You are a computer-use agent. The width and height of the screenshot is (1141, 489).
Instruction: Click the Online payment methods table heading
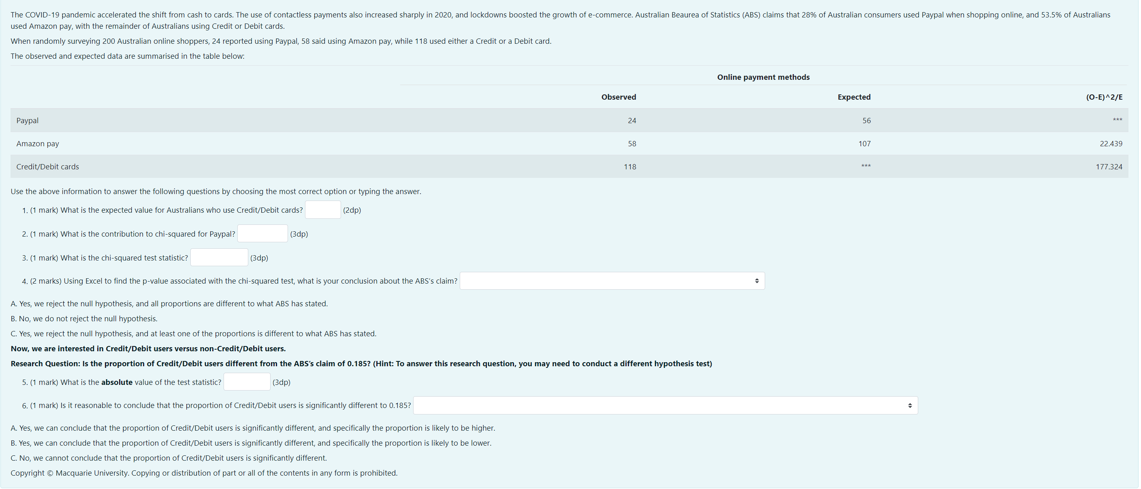(763, 77)
